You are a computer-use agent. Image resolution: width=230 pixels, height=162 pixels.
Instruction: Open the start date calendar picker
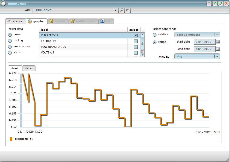tap(218, 42)
